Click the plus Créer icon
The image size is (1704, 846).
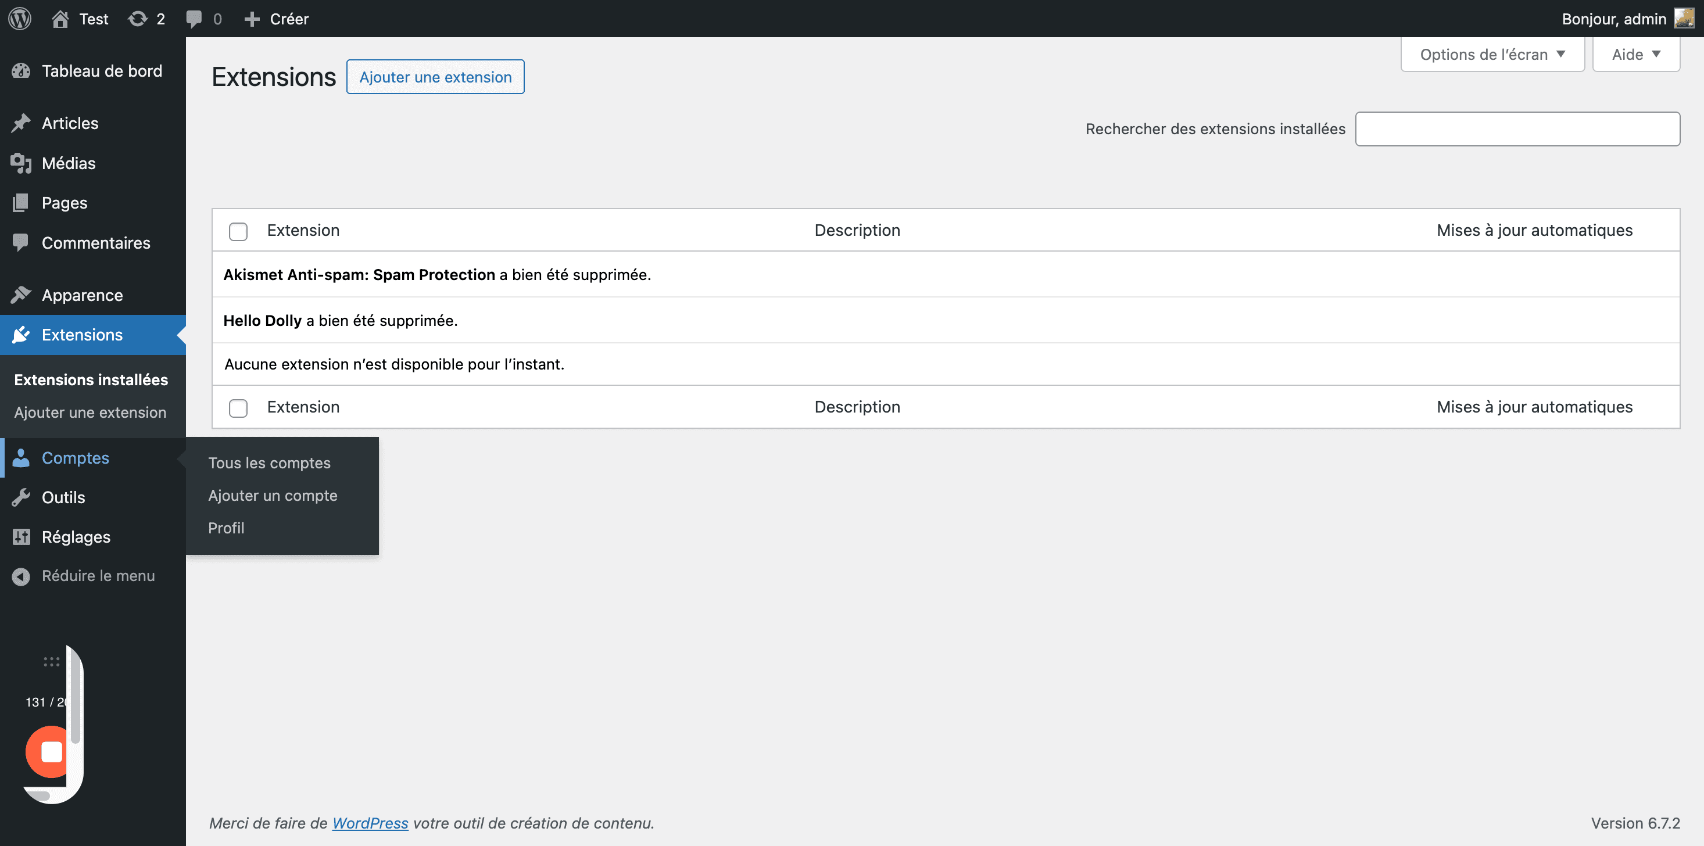tap(252, 19)
